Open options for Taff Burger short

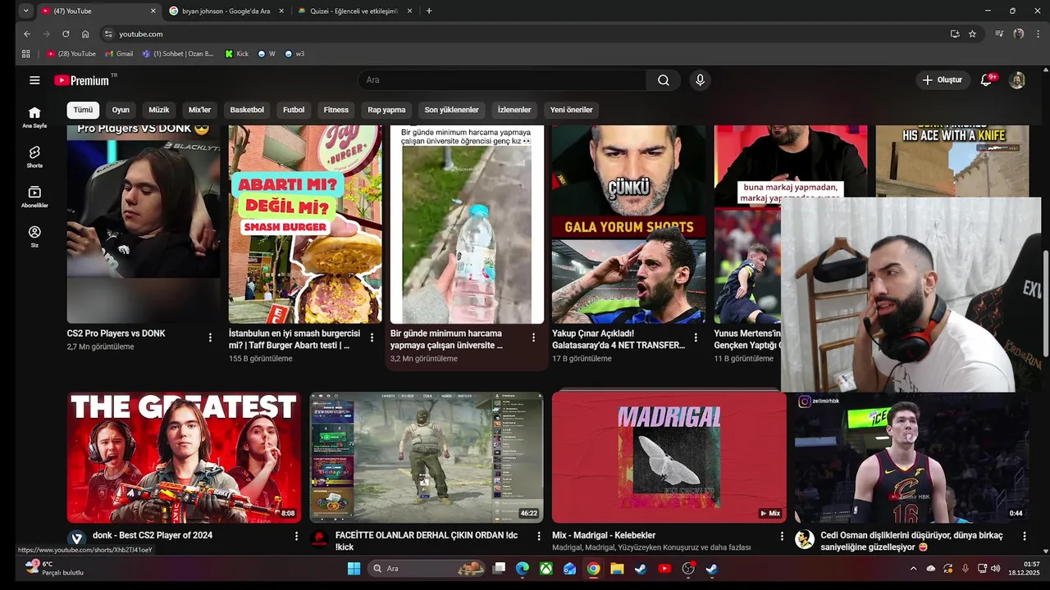tap(372, 338)
